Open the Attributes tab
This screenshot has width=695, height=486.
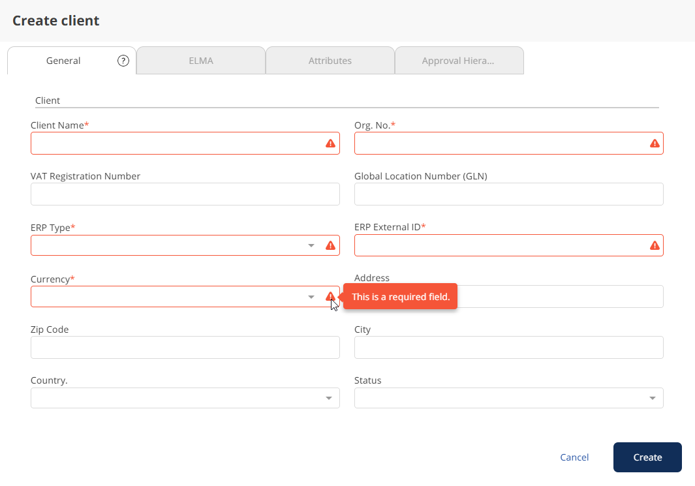pos(330,61)
